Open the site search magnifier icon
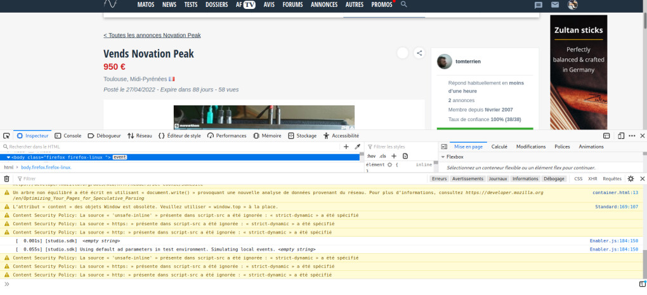647x295 pixels. (404, 4)
